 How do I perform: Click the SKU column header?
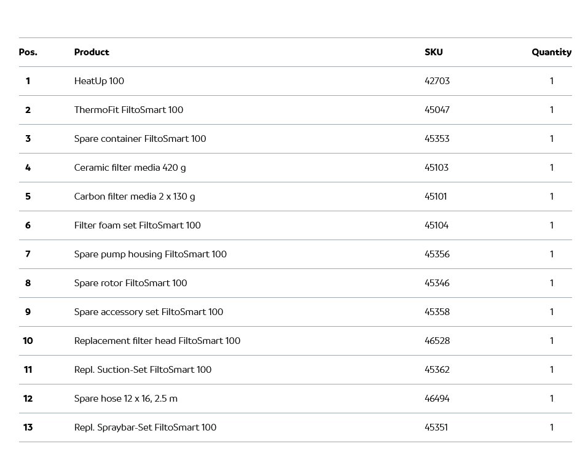tap(433, 52)
